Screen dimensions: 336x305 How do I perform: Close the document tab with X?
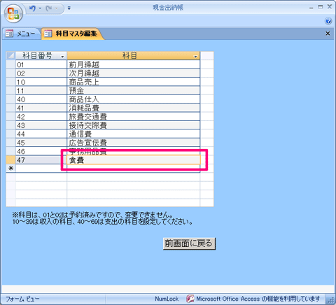pos(328,34)
